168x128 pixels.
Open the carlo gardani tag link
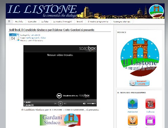tap(33, 38)
